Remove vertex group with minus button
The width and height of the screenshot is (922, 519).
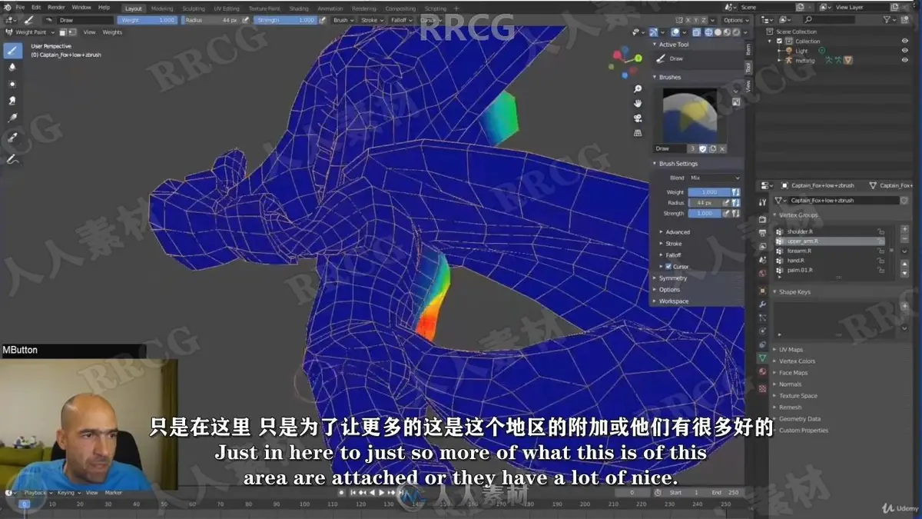click(904, 240)
